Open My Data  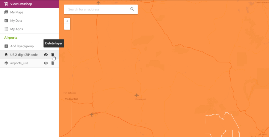pyautogui.click(x=29, y=21)
